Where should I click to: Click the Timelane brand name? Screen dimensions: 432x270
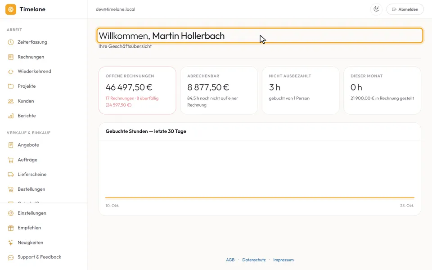32,9
